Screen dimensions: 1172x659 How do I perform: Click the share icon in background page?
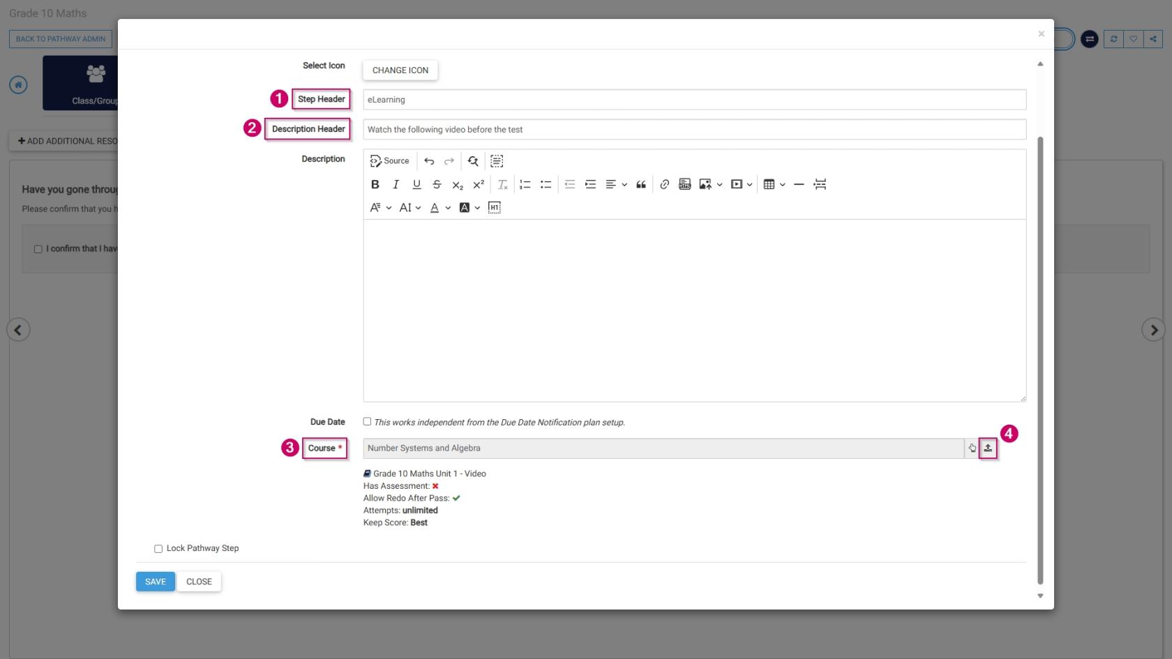point(1153,39)
